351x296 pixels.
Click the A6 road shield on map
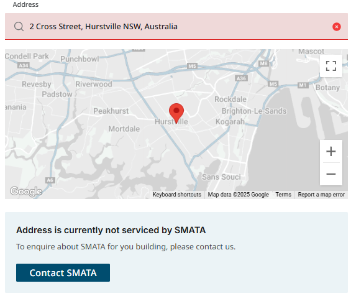pyautogui.click(x=50, y=180)
